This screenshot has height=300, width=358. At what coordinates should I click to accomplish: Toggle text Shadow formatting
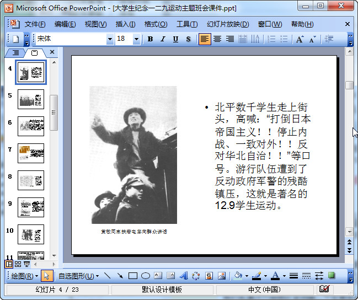point(188,39)
